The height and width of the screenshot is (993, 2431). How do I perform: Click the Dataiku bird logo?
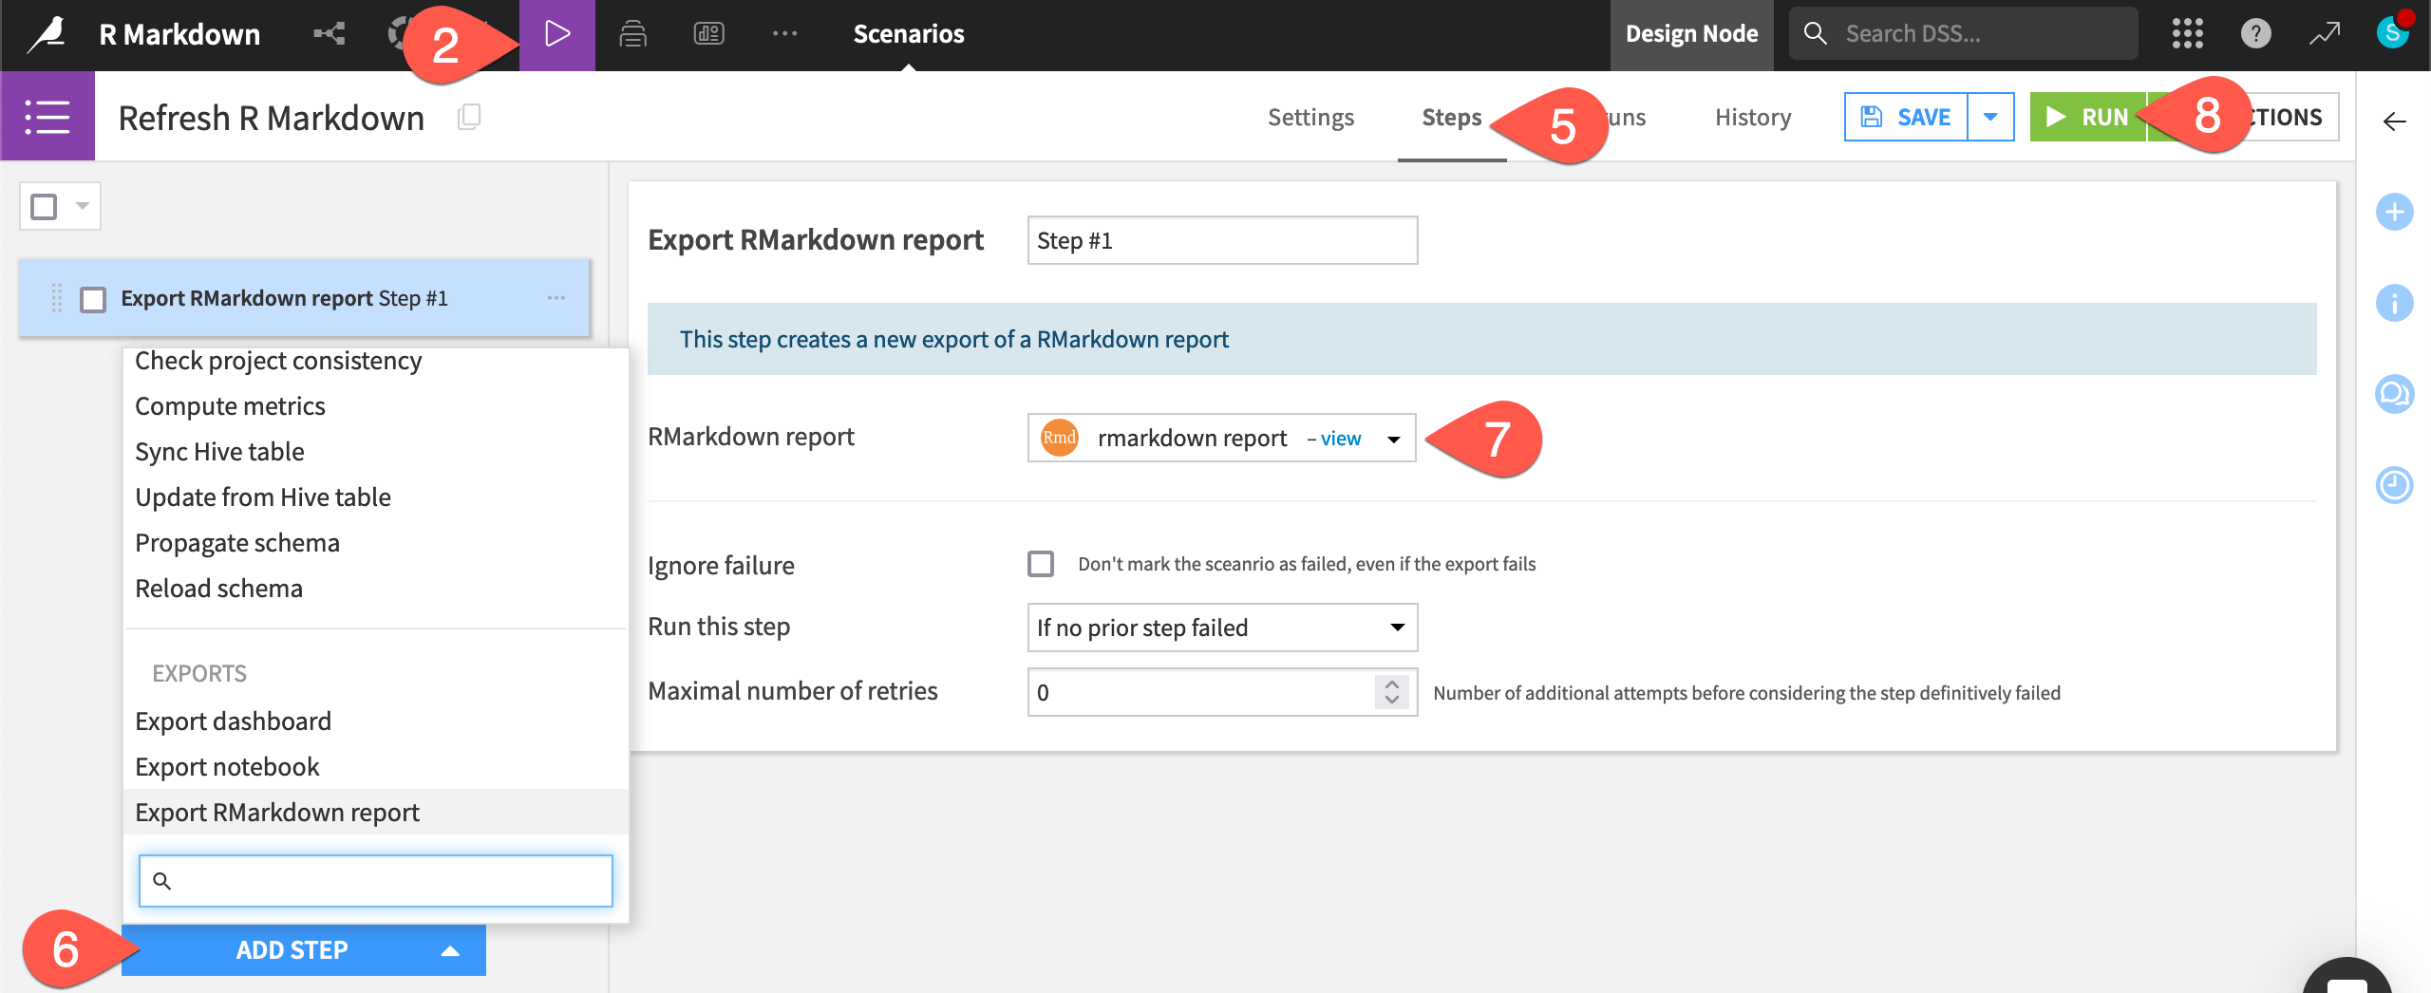[x=47, y=34]
